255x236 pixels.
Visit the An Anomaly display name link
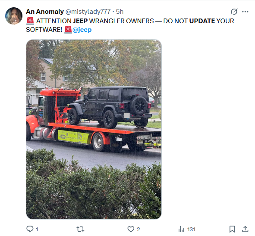click(x=45, y=12)
